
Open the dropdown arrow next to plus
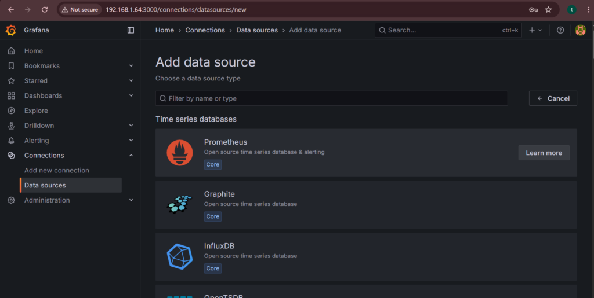[540, 30]
